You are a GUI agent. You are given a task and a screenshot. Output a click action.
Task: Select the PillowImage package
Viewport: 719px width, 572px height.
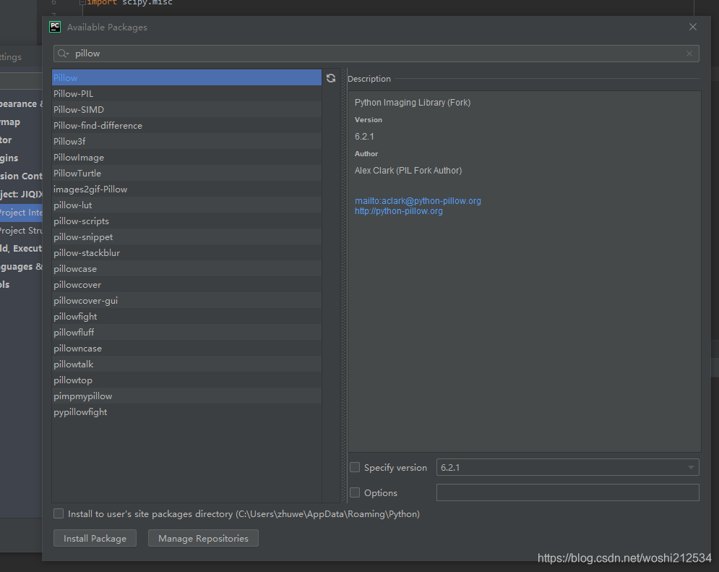pos(186,158)
